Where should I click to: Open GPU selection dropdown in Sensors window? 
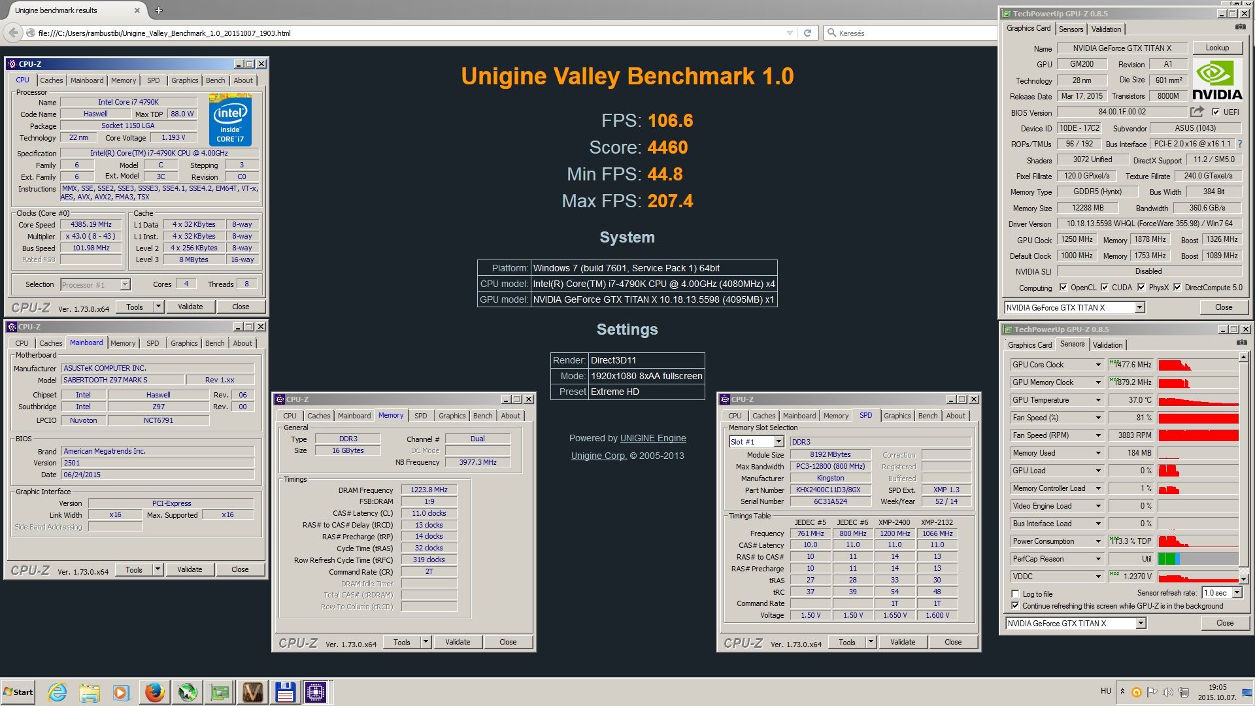[x=1141, y=623]
